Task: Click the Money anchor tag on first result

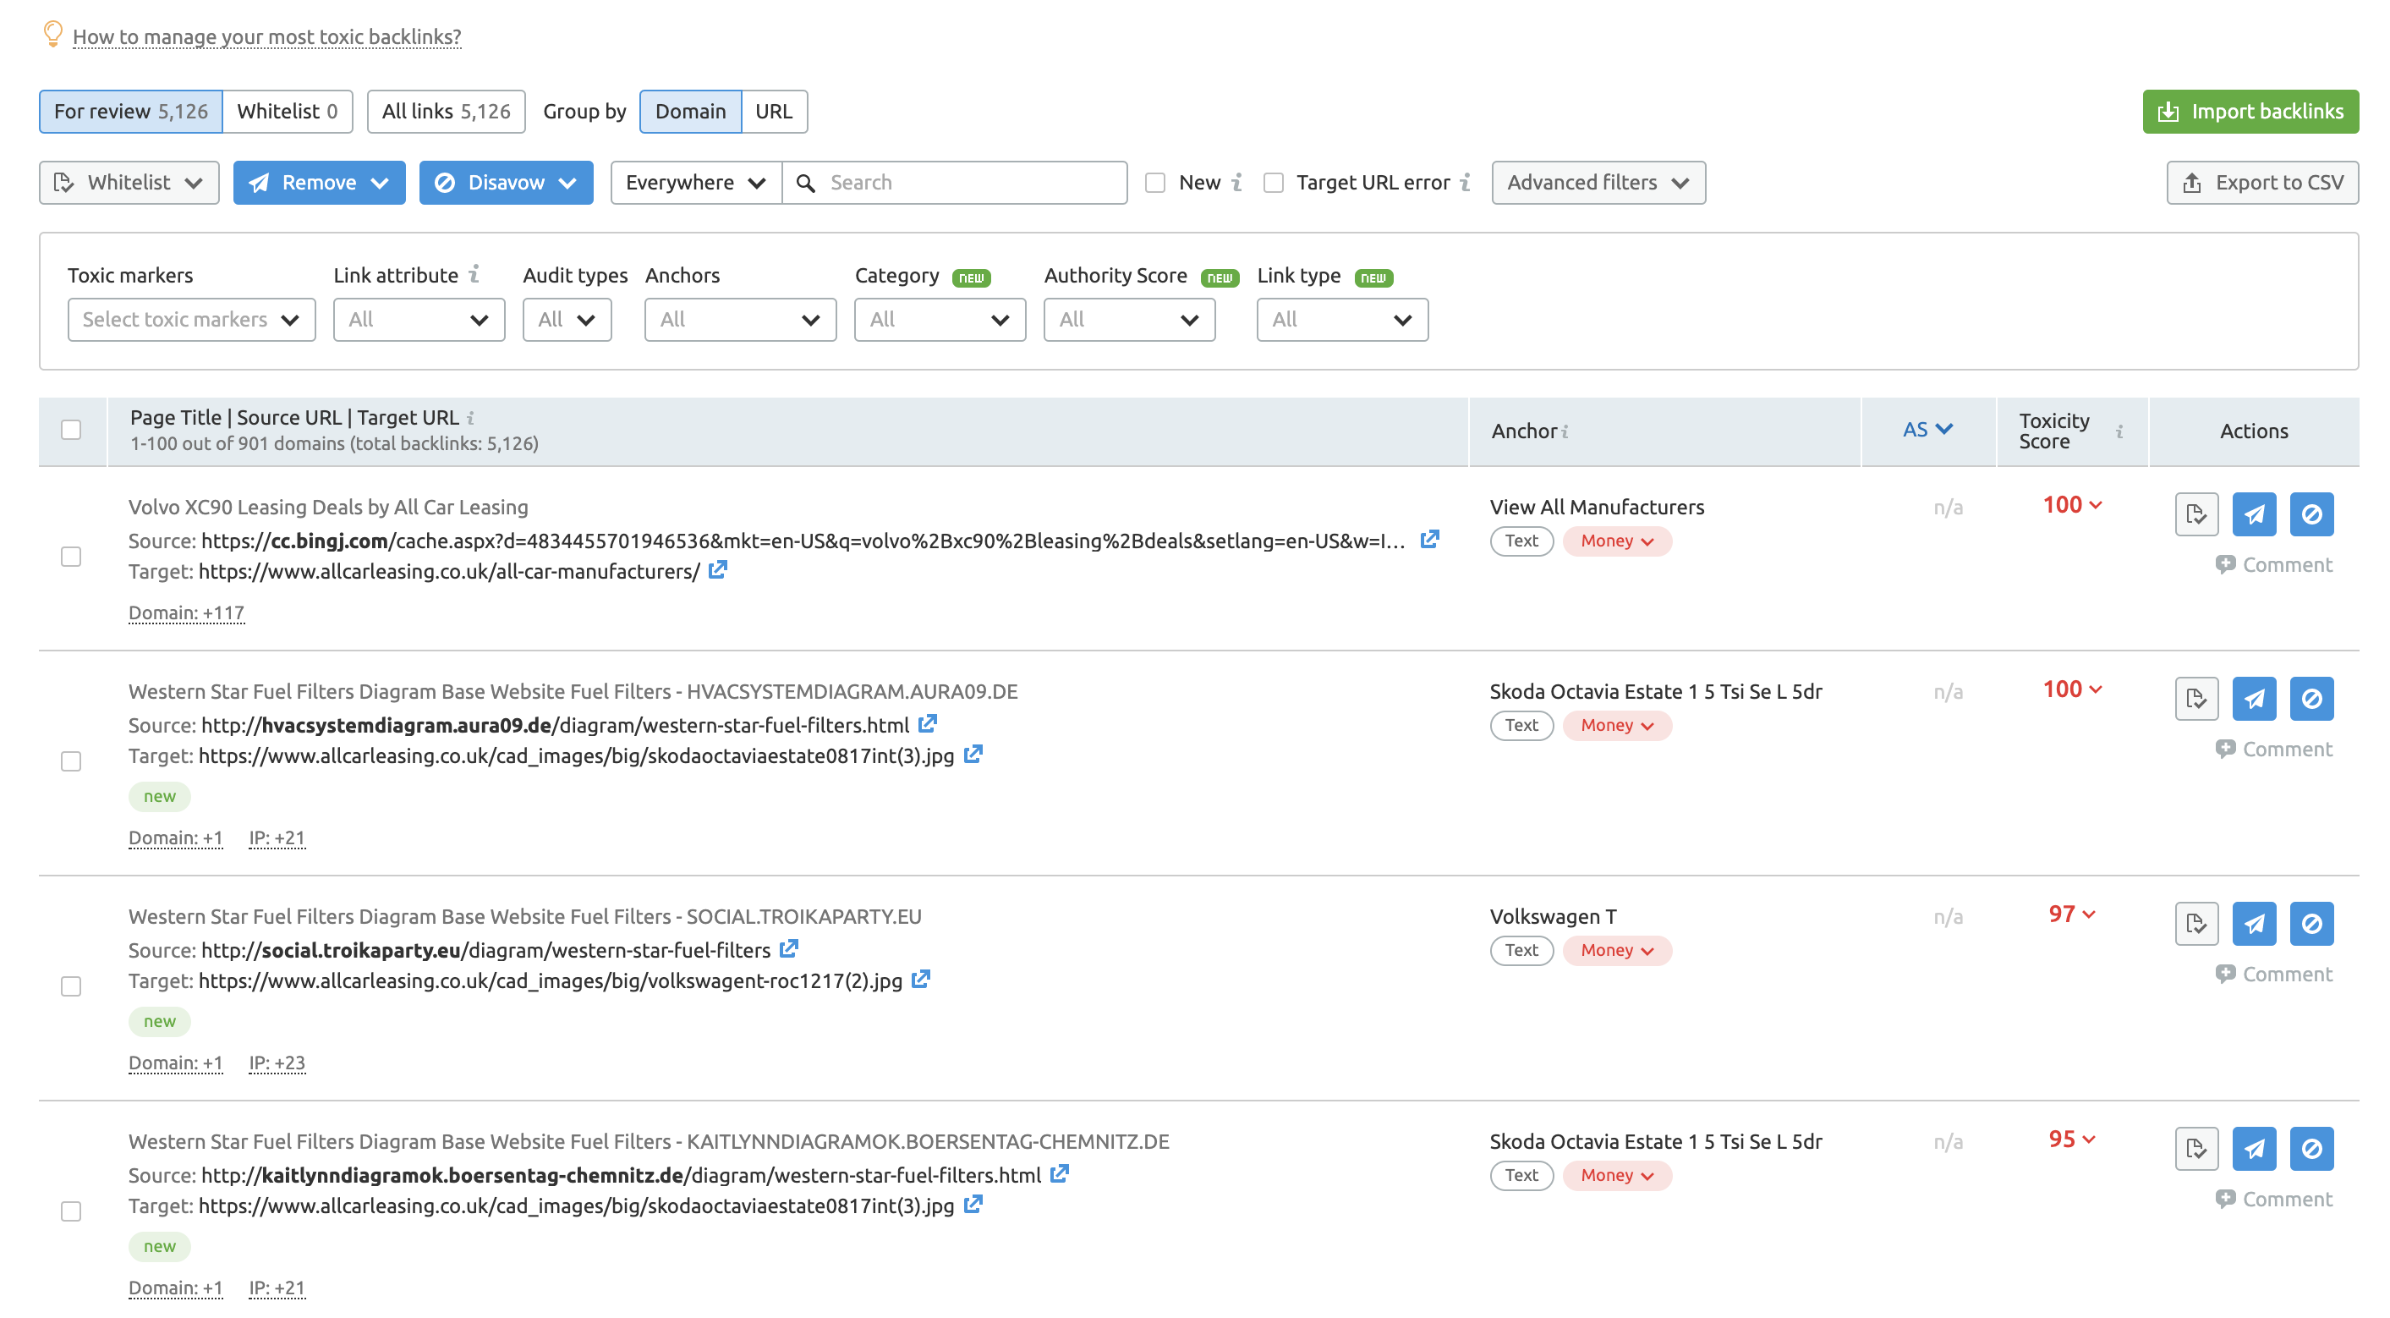Action: (x=1611, y=541)
